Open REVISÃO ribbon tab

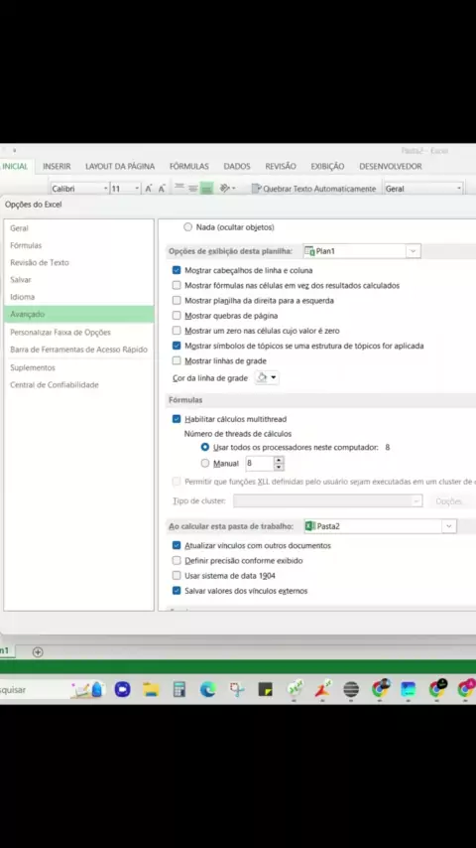[281, 167]
